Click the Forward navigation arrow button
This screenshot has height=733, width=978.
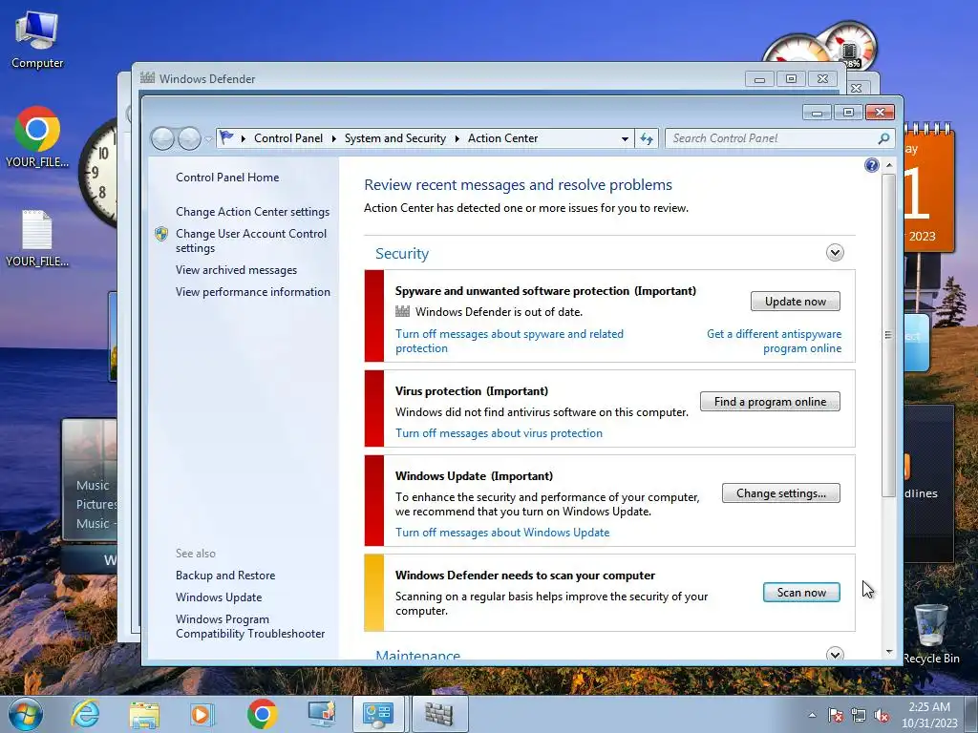[x=189, y=138]
